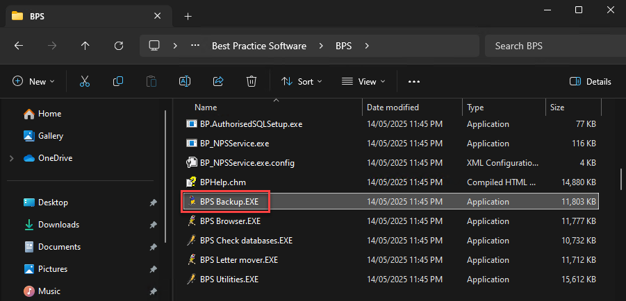Click the Cut scissors icon
The height and width of the screenshot is (301, 626).
point(85,81)
